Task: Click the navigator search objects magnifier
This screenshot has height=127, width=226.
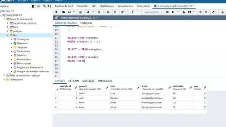Action: click(x=50, y=6)
